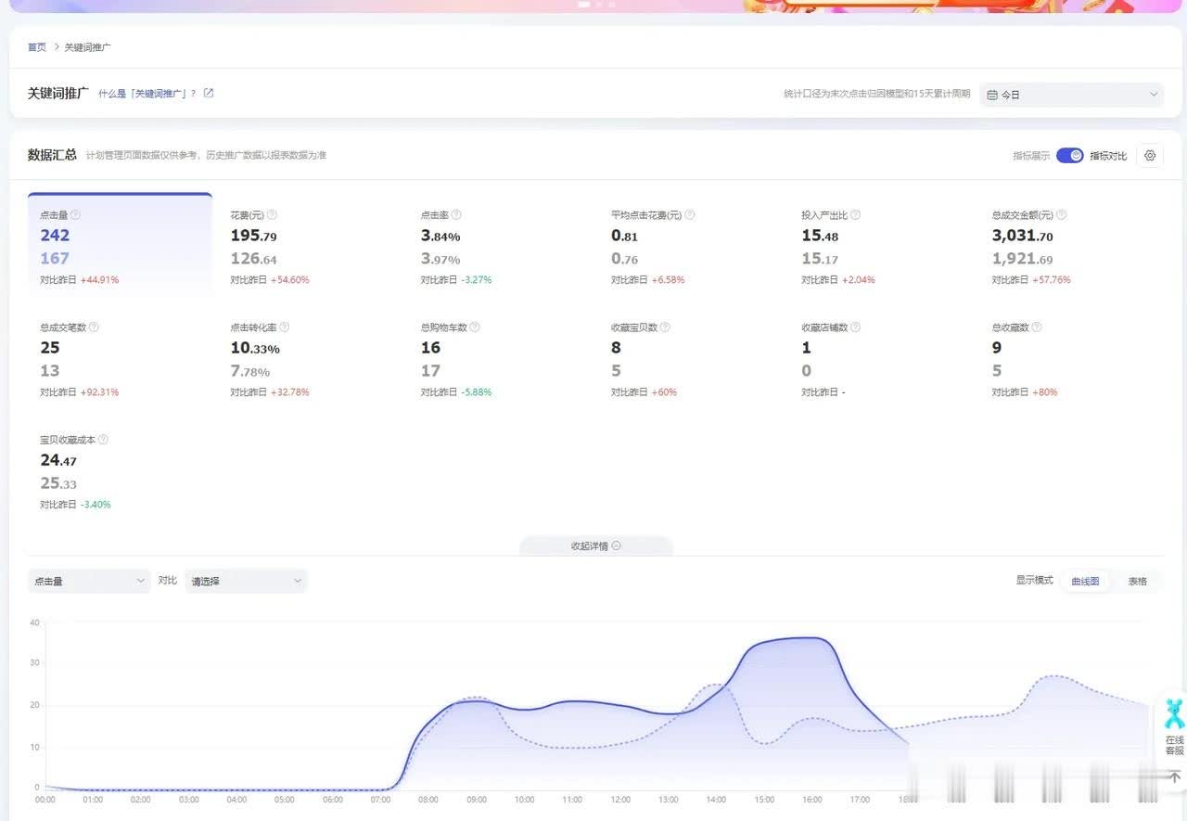The height and width of the screenshot is (821, 1187).
Task: Click the help icon next to 收藏宝贝数
Action: pos(665,327)
